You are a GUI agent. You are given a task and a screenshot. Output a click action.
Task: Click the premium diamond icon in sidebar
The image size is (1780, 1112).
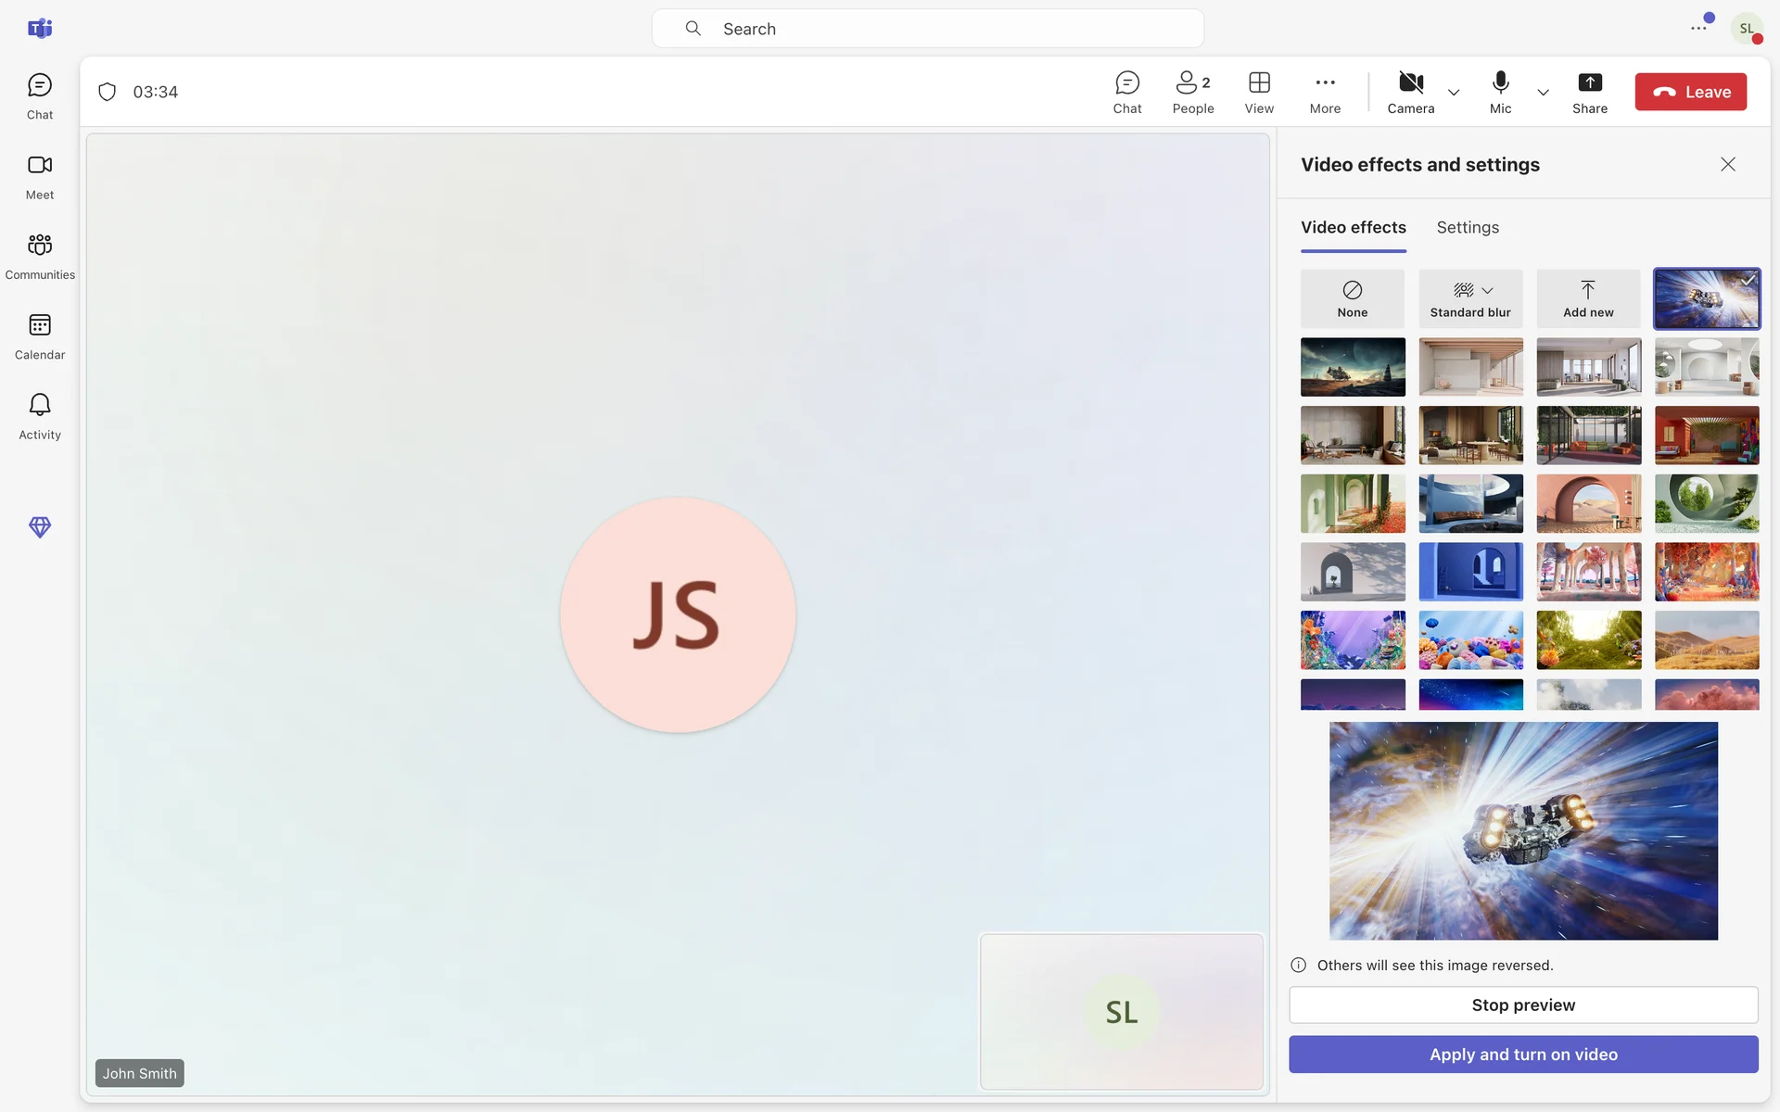[x=40, y=527]
